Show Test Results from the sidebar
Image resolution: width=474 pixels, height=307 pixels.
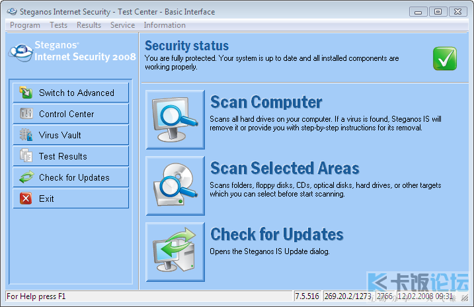click(71, 156)
